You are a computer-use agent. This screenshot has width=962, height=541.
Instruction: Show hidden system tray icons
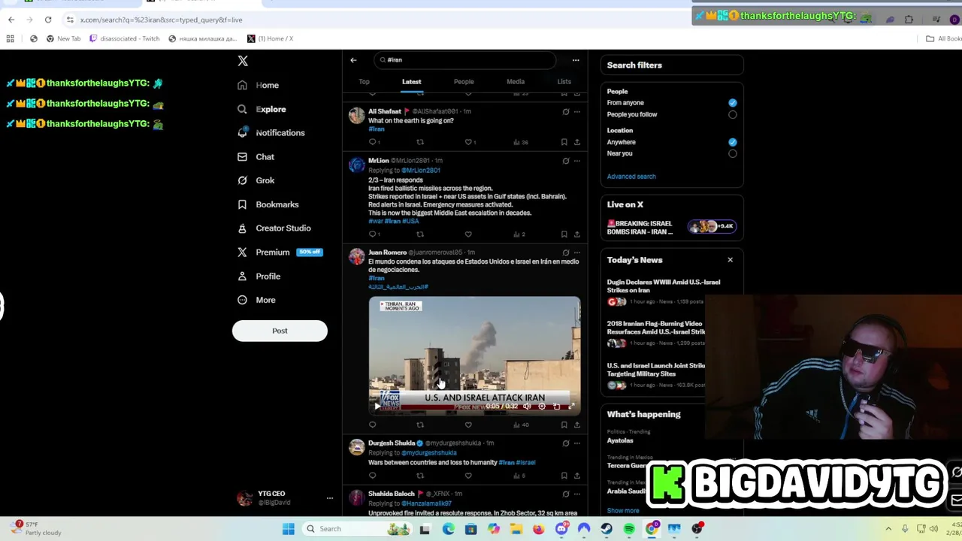coord(888,529)
